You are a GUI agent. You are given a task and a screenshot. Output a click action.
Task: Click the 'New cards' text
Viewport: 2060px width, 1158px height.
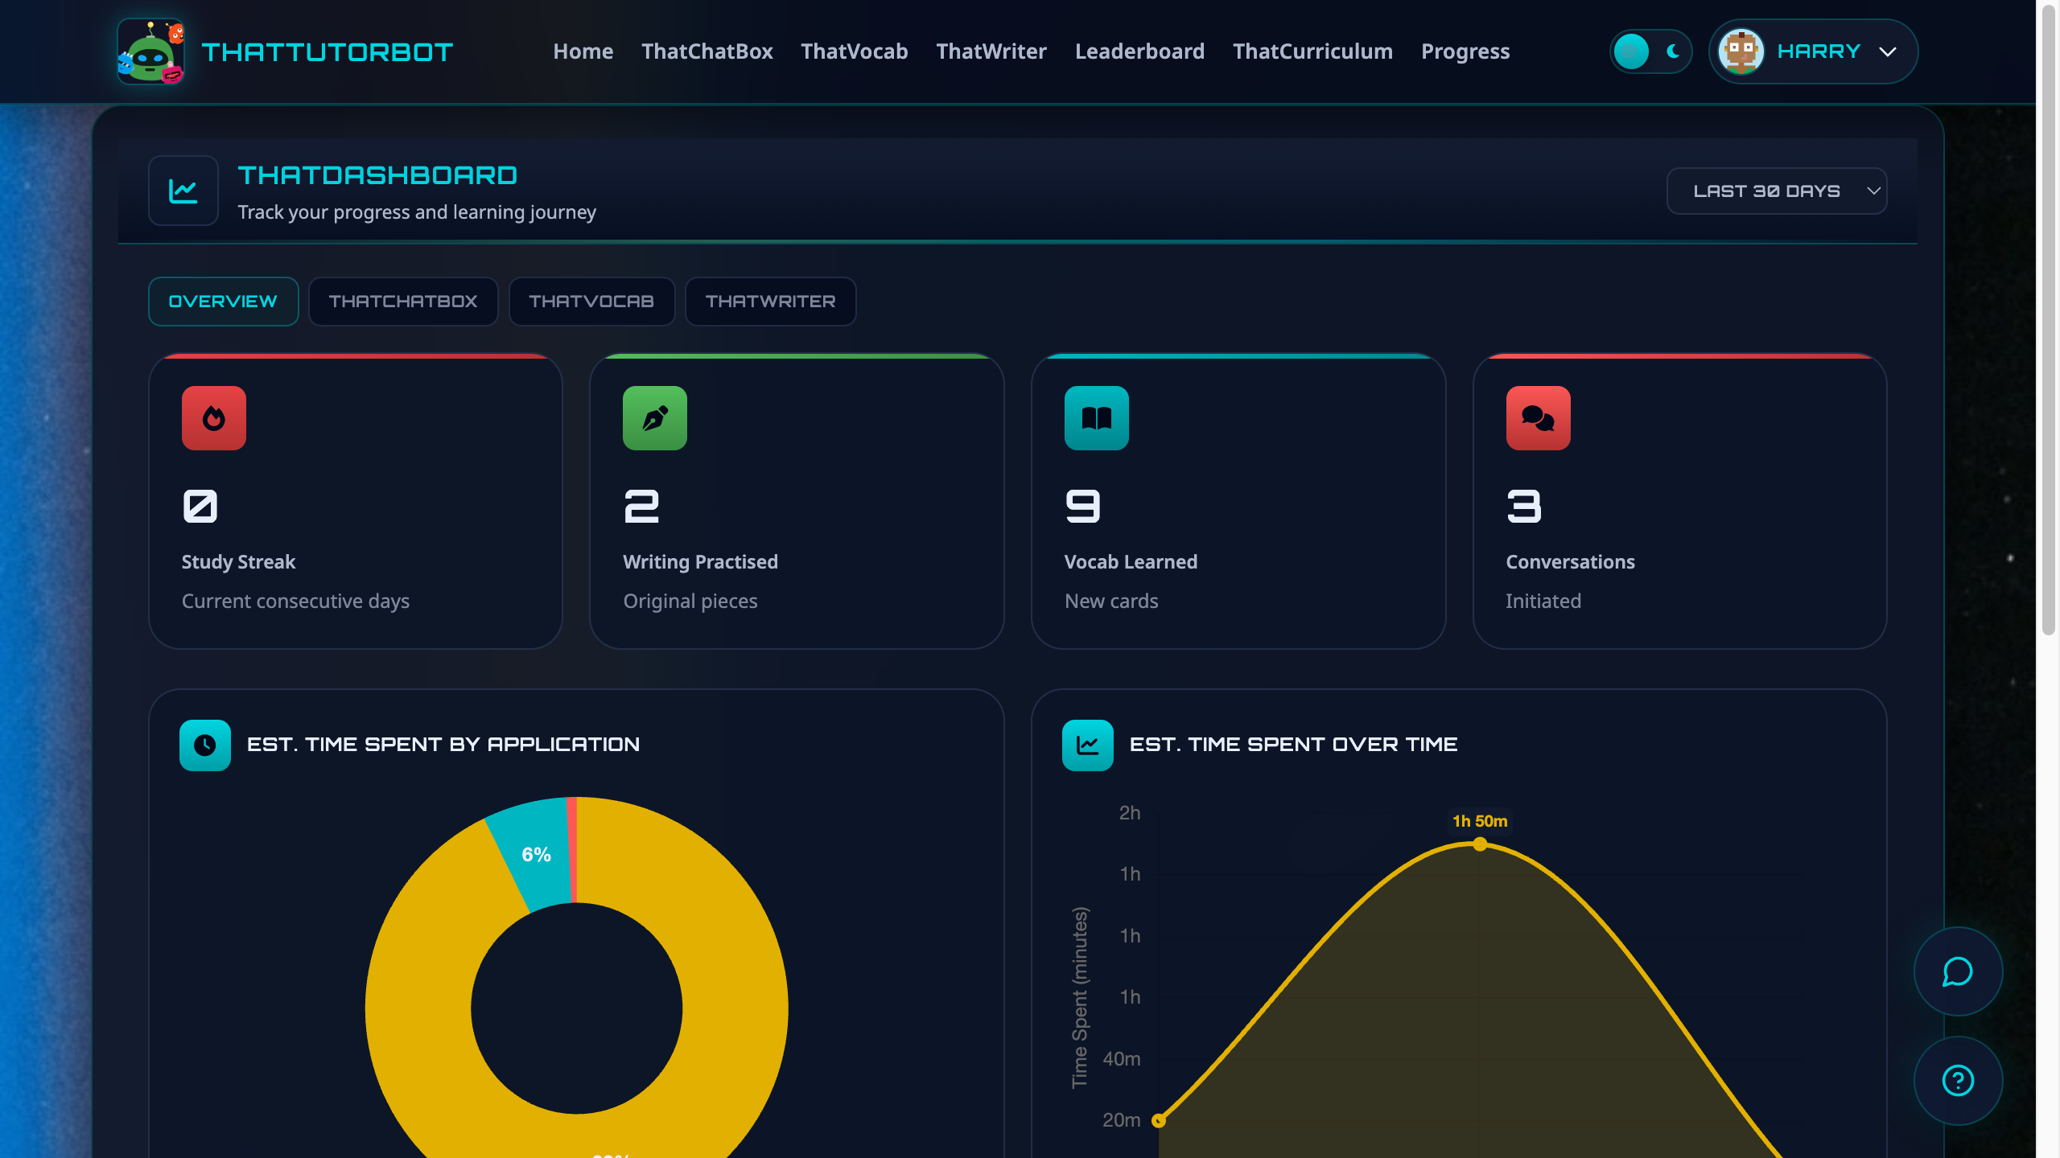pos(1111,602)
